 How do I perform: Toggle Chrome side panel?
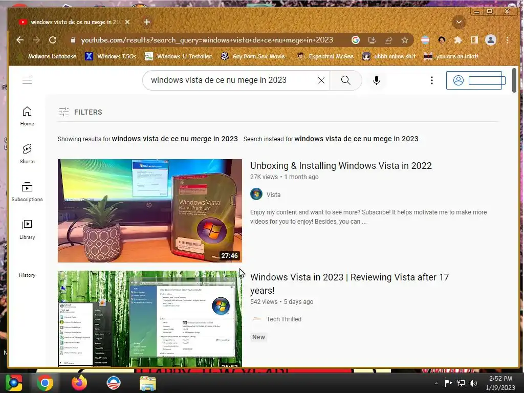[474, 40]
